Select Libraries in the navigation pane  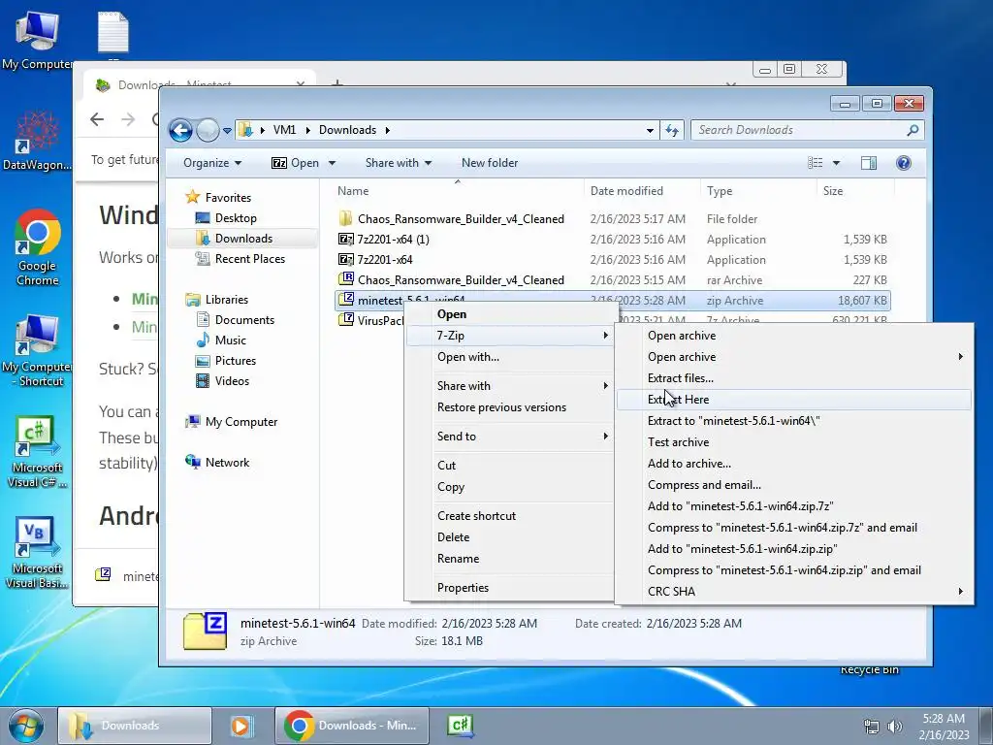[226, 300]
